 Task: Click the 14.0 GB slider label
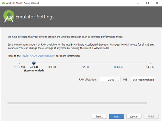pos(150,67)
